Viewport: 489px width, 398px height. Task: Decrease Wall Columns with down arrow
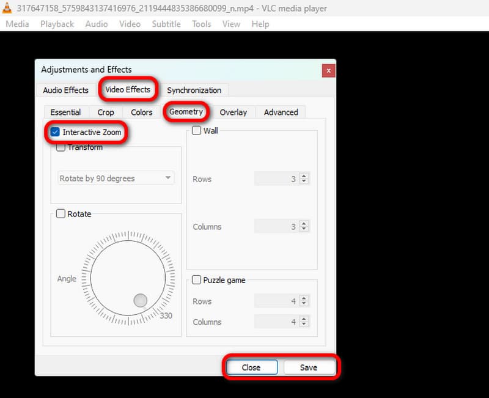[304, 230]
